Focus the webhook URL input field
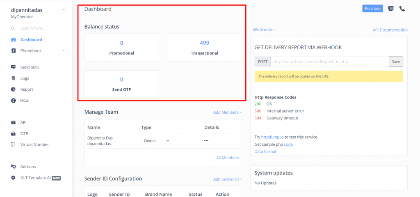This screenshot has height=197, width=420. (330, 62)
